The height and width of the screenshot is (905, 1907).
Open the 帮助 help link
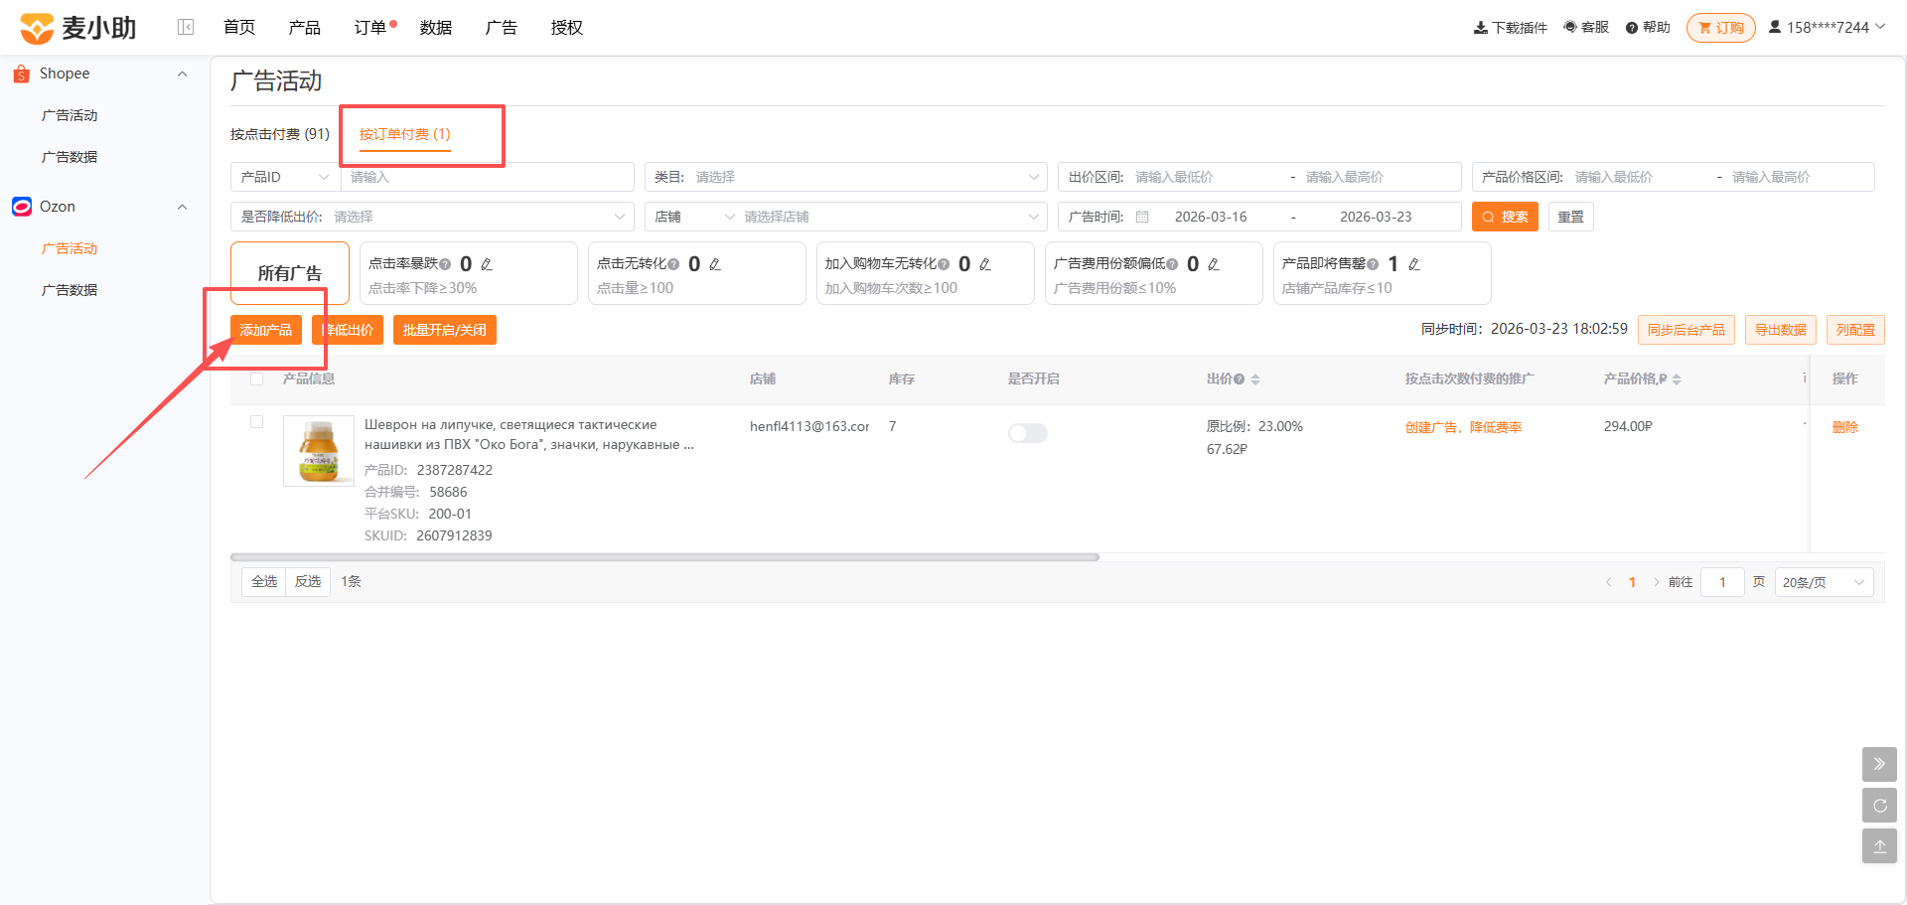1648,28
